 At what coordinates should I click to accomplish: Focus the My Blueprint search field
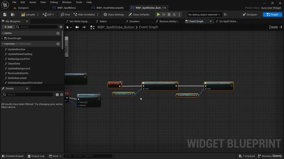point(37,27)
